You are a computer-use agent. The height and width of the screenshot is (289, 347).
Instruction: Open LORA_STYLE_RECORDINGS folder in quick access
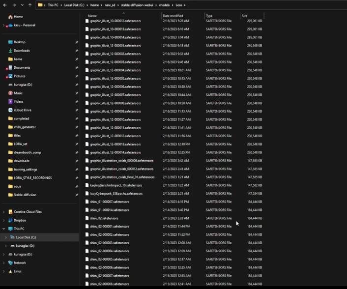(32, 178)
